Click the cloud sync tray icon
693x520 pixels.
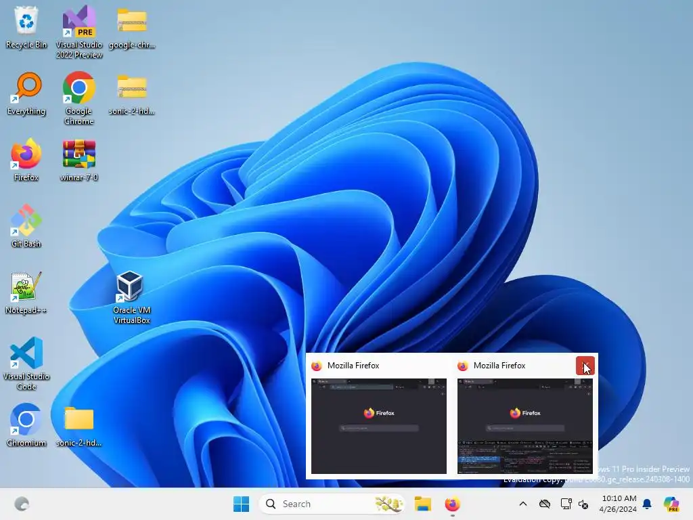pos(545,504)
